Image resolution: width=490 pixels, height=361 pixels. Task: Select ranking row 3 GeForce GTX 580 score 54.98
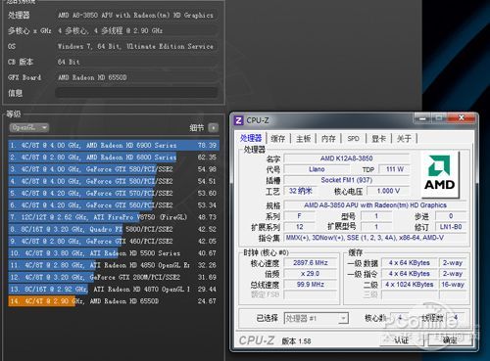coord(114,169)
